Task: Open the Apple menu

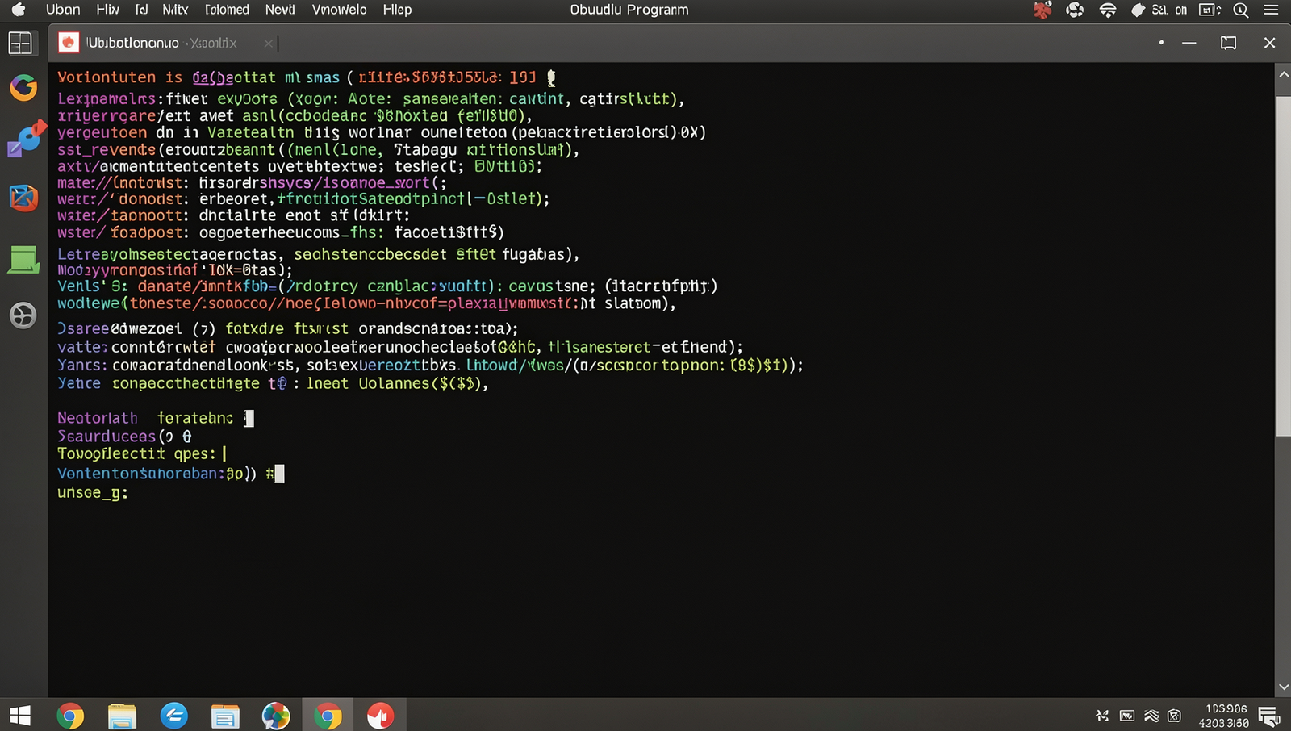Action: point(18,10)
